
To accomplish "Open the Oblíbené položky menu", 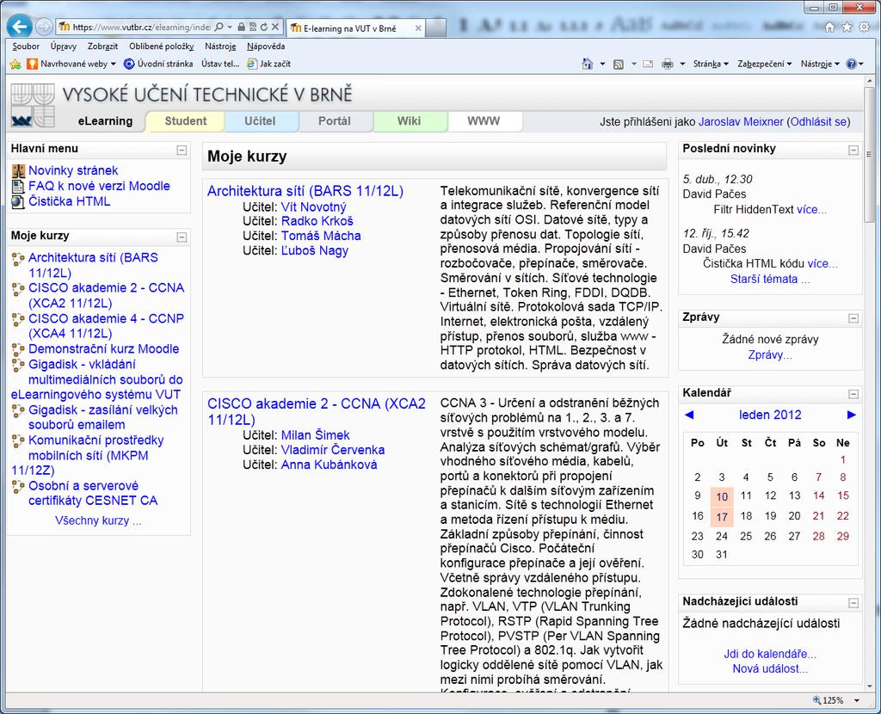I will point(161,46).
